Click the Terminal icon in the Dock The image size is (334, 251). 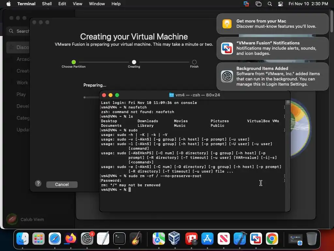pyautogui.click(x=119, y=238)
